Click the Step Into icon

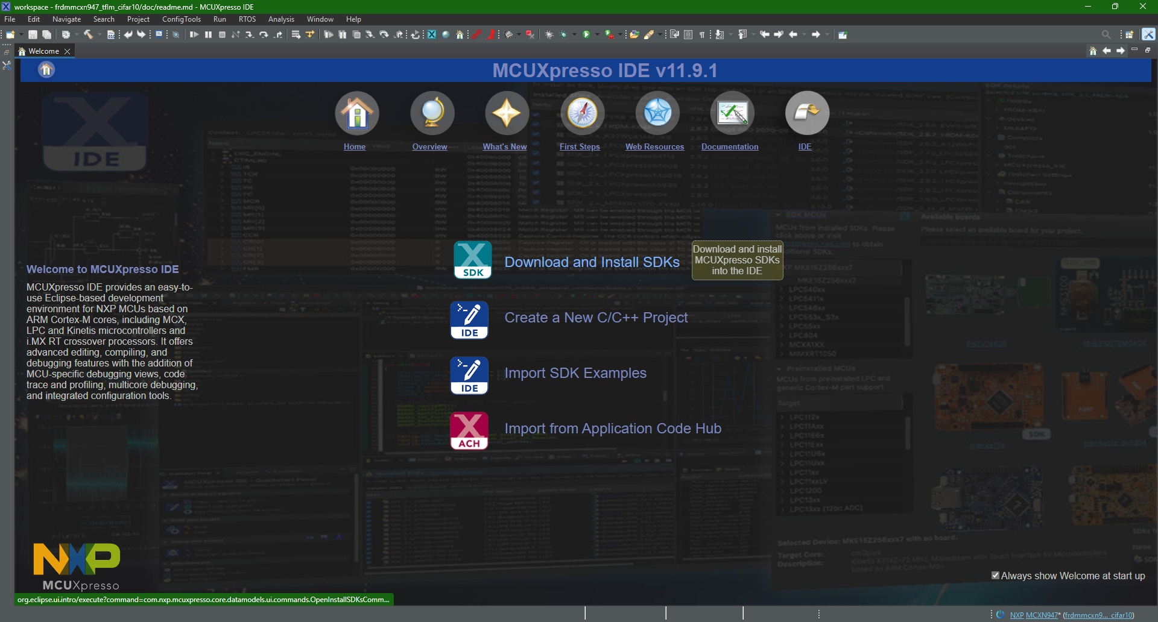[x=249, y=34]
